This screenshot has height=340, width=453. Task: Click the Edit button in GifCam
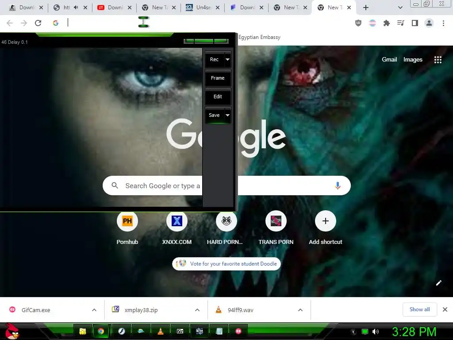point(218,97)
